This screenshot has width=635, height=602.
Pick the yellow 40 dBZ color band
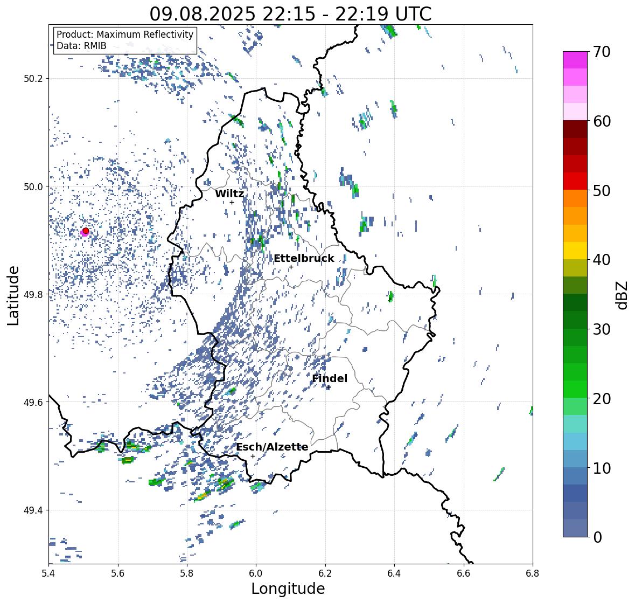[x=575, y=251]
